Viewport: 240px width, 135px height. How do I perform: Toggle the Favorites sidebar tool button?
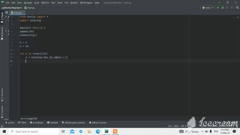tap(2, 112)
